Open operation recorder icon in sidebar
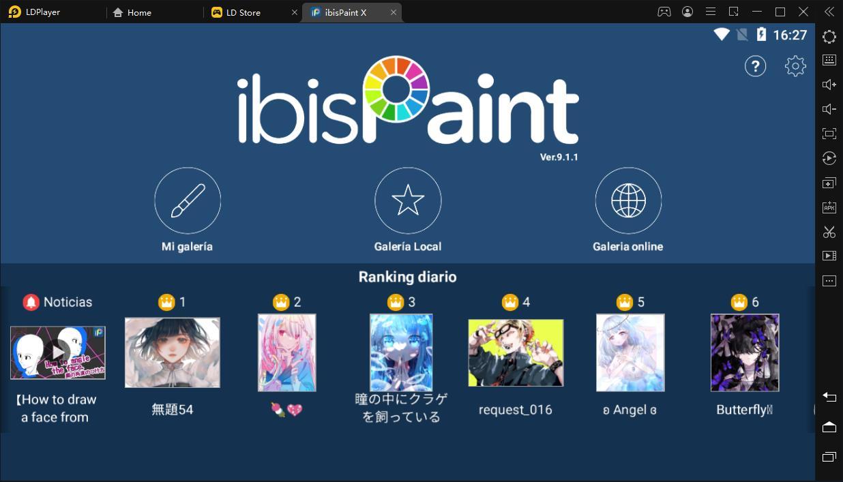Image resolution: width=843 pixels, height=482 pixels. tap(829, 158)
